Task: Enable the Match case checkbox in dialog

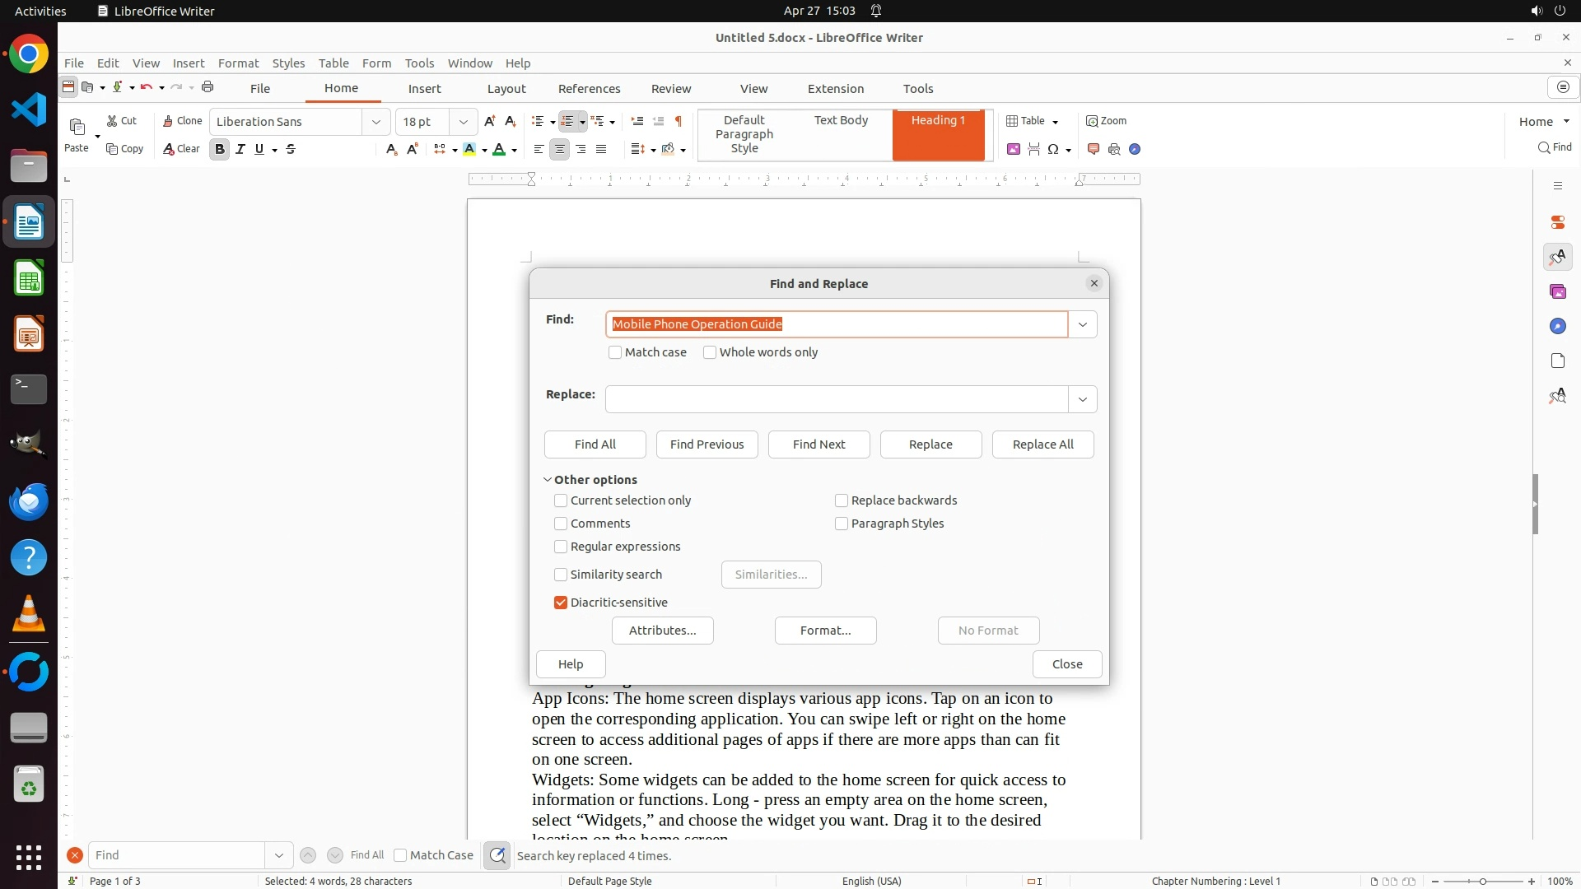Action: pyautogui.click(x=615, y=352)
